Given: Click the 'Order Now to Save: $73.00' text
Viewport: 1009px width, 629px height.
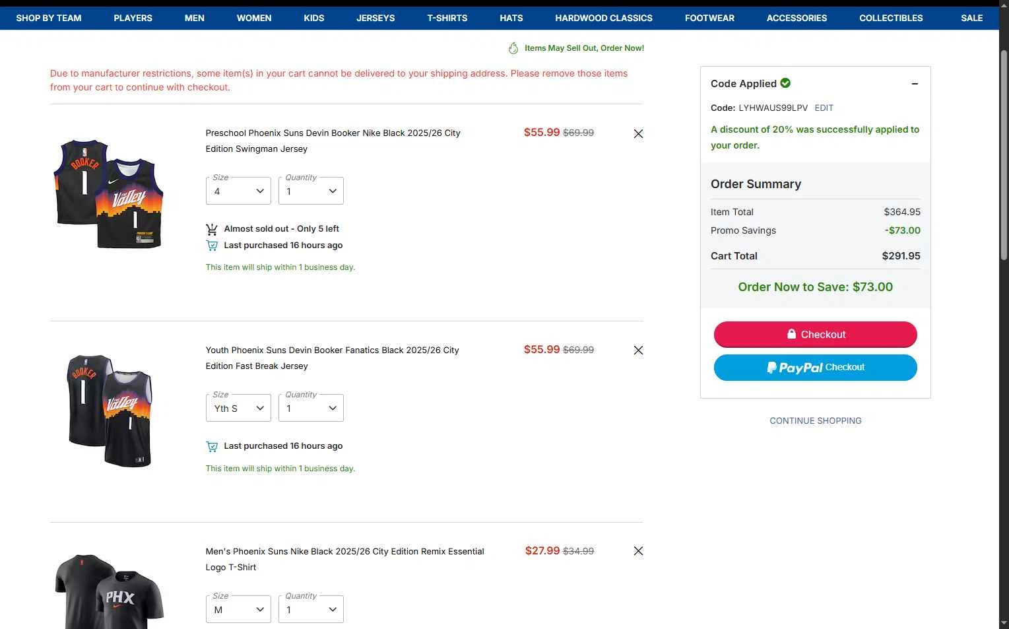Looking at the screenshot, I should [x=815, y=287].
